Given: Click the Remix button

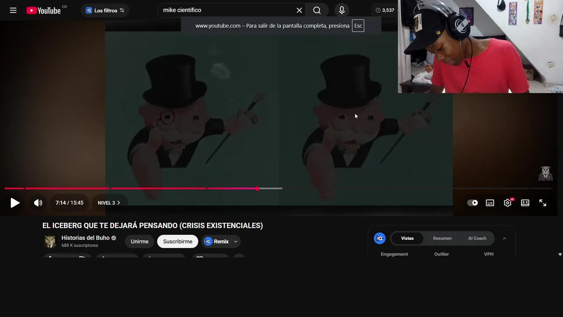Looking at the screenshot, I should click(216, 241).
